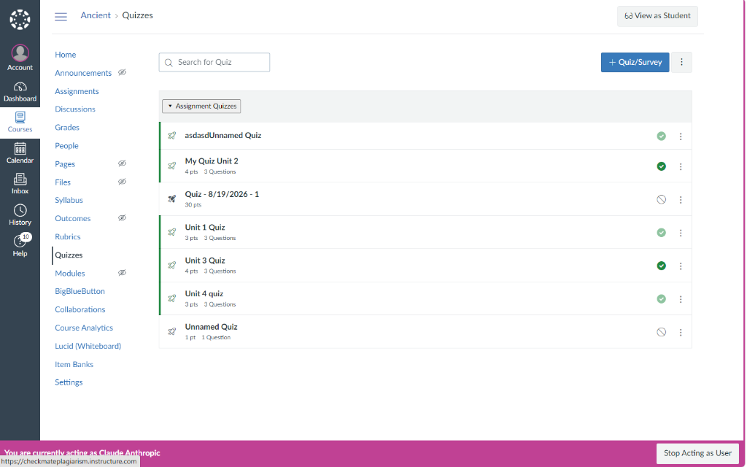747x467 pixels.
Task: Open Lucid (Whiteboard) in navigation
Action: click(x=88, y=346)
